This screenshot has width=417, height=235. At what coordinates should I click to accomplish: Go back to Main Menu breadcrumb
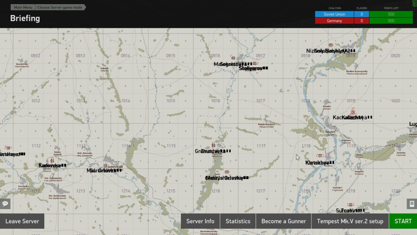click(23, 7)
